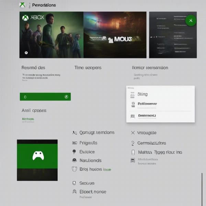Viewport: 206px width, 206px height.
Task: Click the Seoros arendos text
Action: coord(147,163)
